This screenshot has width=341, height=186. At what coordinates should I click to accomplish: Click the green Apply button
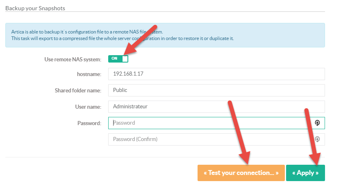pyautogui.click(x=305, y=173)
